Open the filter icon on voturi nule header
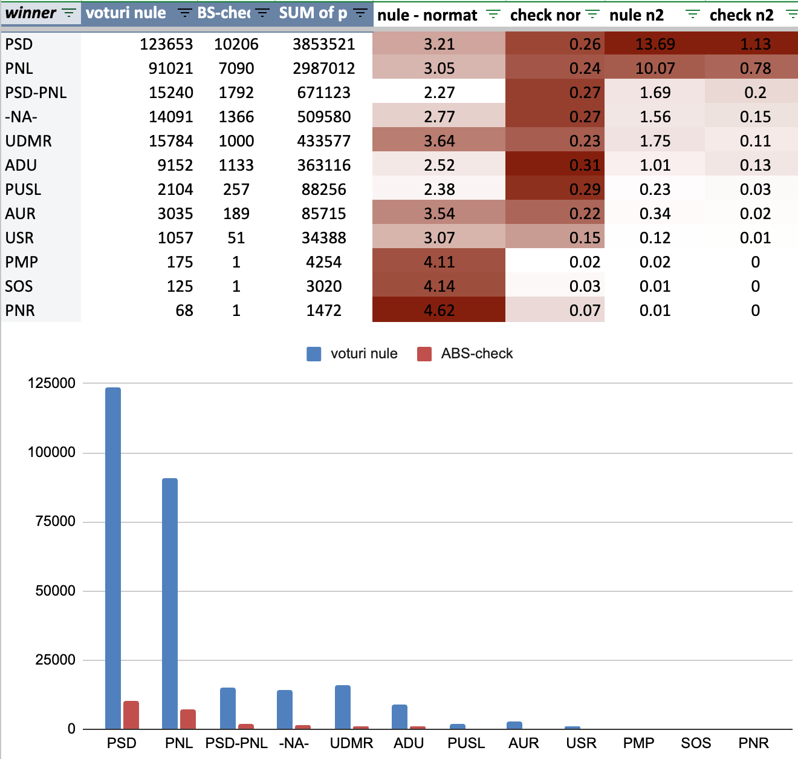 (x=185, y=13)
